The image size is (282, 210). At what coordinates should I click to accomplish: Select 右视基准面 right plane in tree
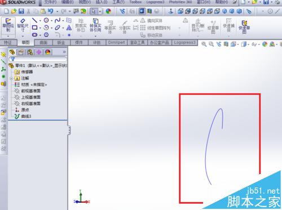click(28, 104)
